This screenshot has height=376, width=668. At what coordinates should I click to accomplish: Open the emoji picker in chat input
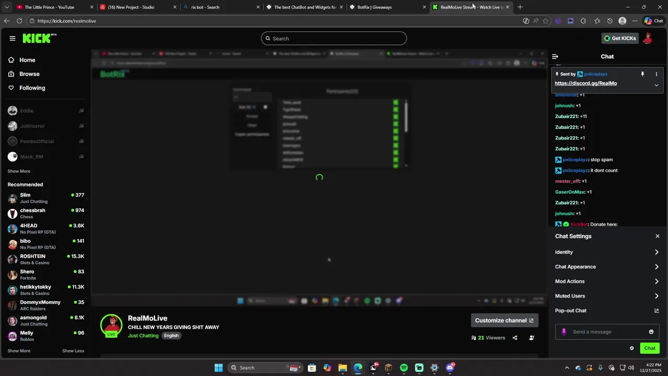pyautogui.click(x=651, y=332)
